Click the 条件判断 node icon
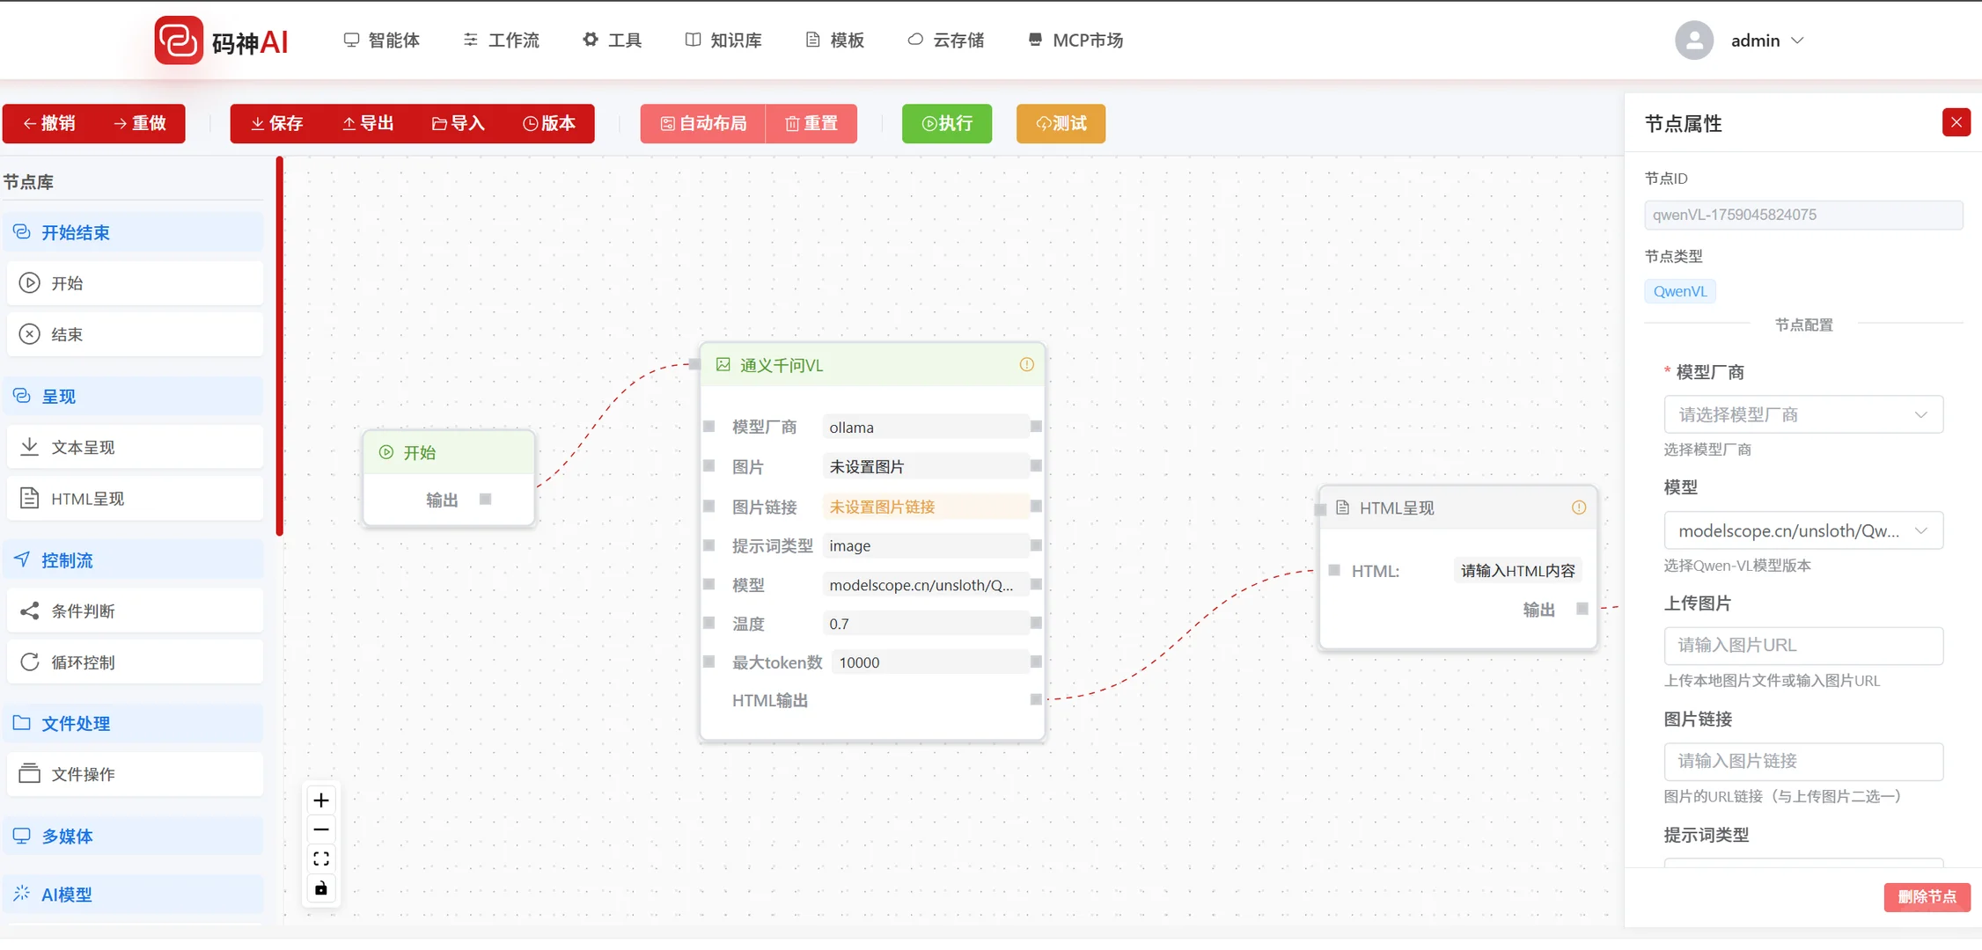The width and height of the screenshot is (1982, 950). [x=28, y=610]
